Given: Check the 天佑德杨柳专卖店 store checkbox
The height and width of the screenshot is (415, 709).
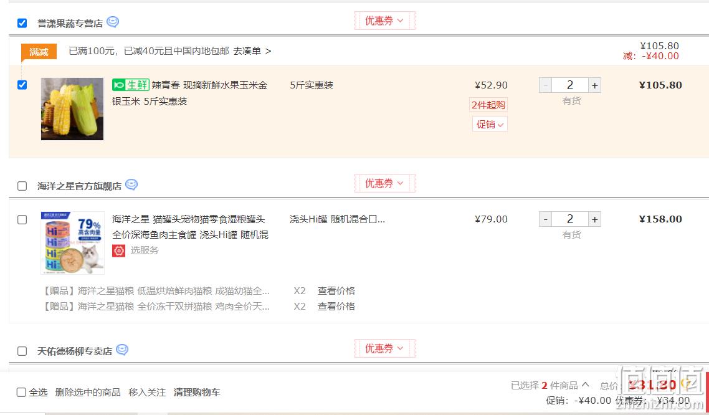Looking at the screenshot, I should click(22, 351).
